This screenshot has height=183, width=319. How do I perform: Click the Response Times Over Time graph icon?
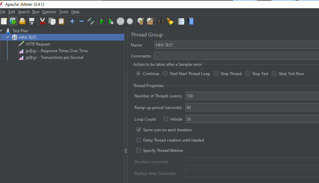(x=21, y=51)
